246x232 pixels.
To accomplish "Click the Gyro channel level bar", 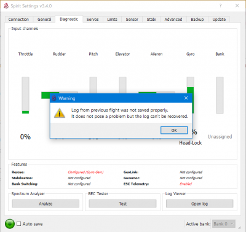I will (190, 85).
